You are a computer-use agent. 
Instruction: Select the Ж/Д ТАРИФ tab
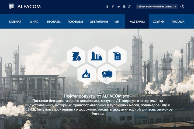tap(137, 21)
